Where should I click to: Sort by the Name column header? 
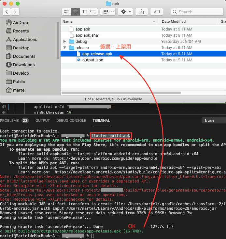pos(109,21)
